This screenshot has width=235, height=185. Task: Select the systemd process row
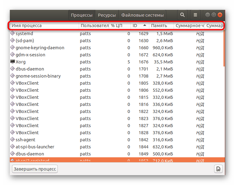point(117,34)
